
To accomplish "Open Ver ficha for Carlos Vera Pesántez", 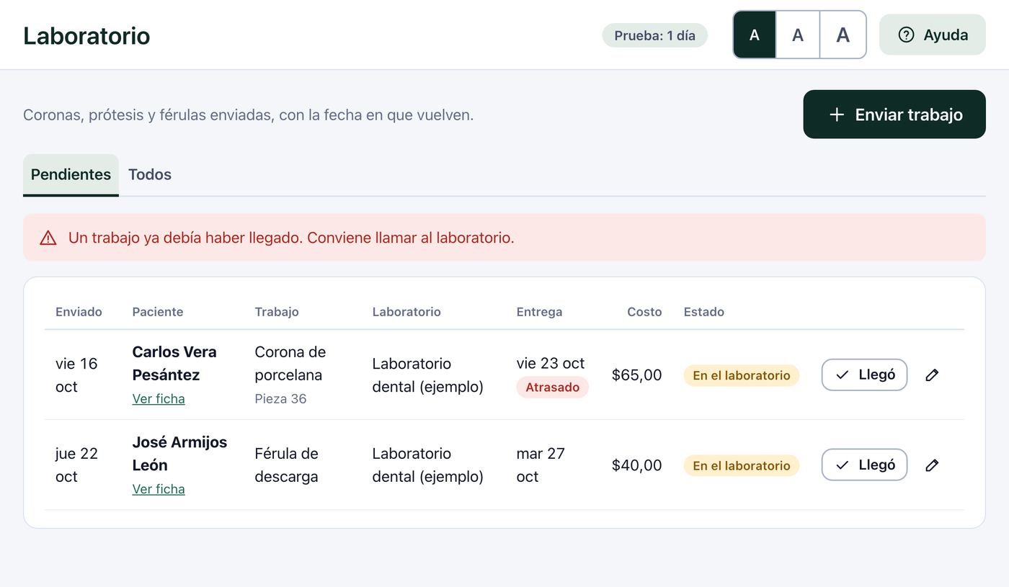I will click(159, 399).
